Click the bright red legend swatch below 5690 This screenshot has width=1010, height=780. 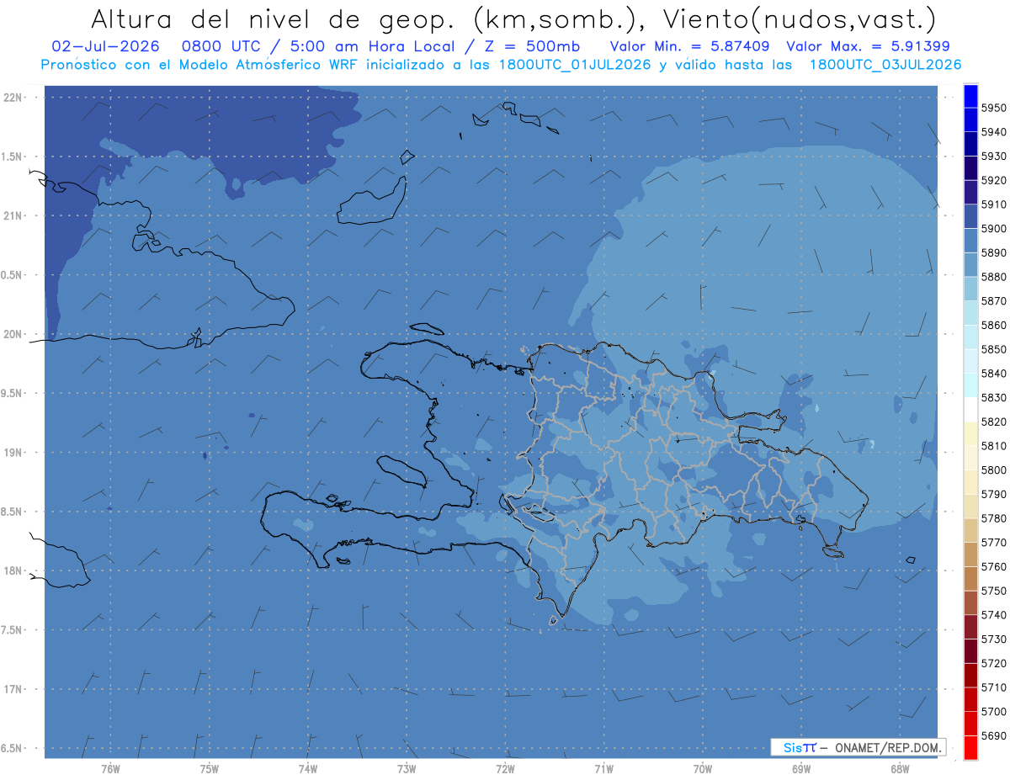(970, 747)
